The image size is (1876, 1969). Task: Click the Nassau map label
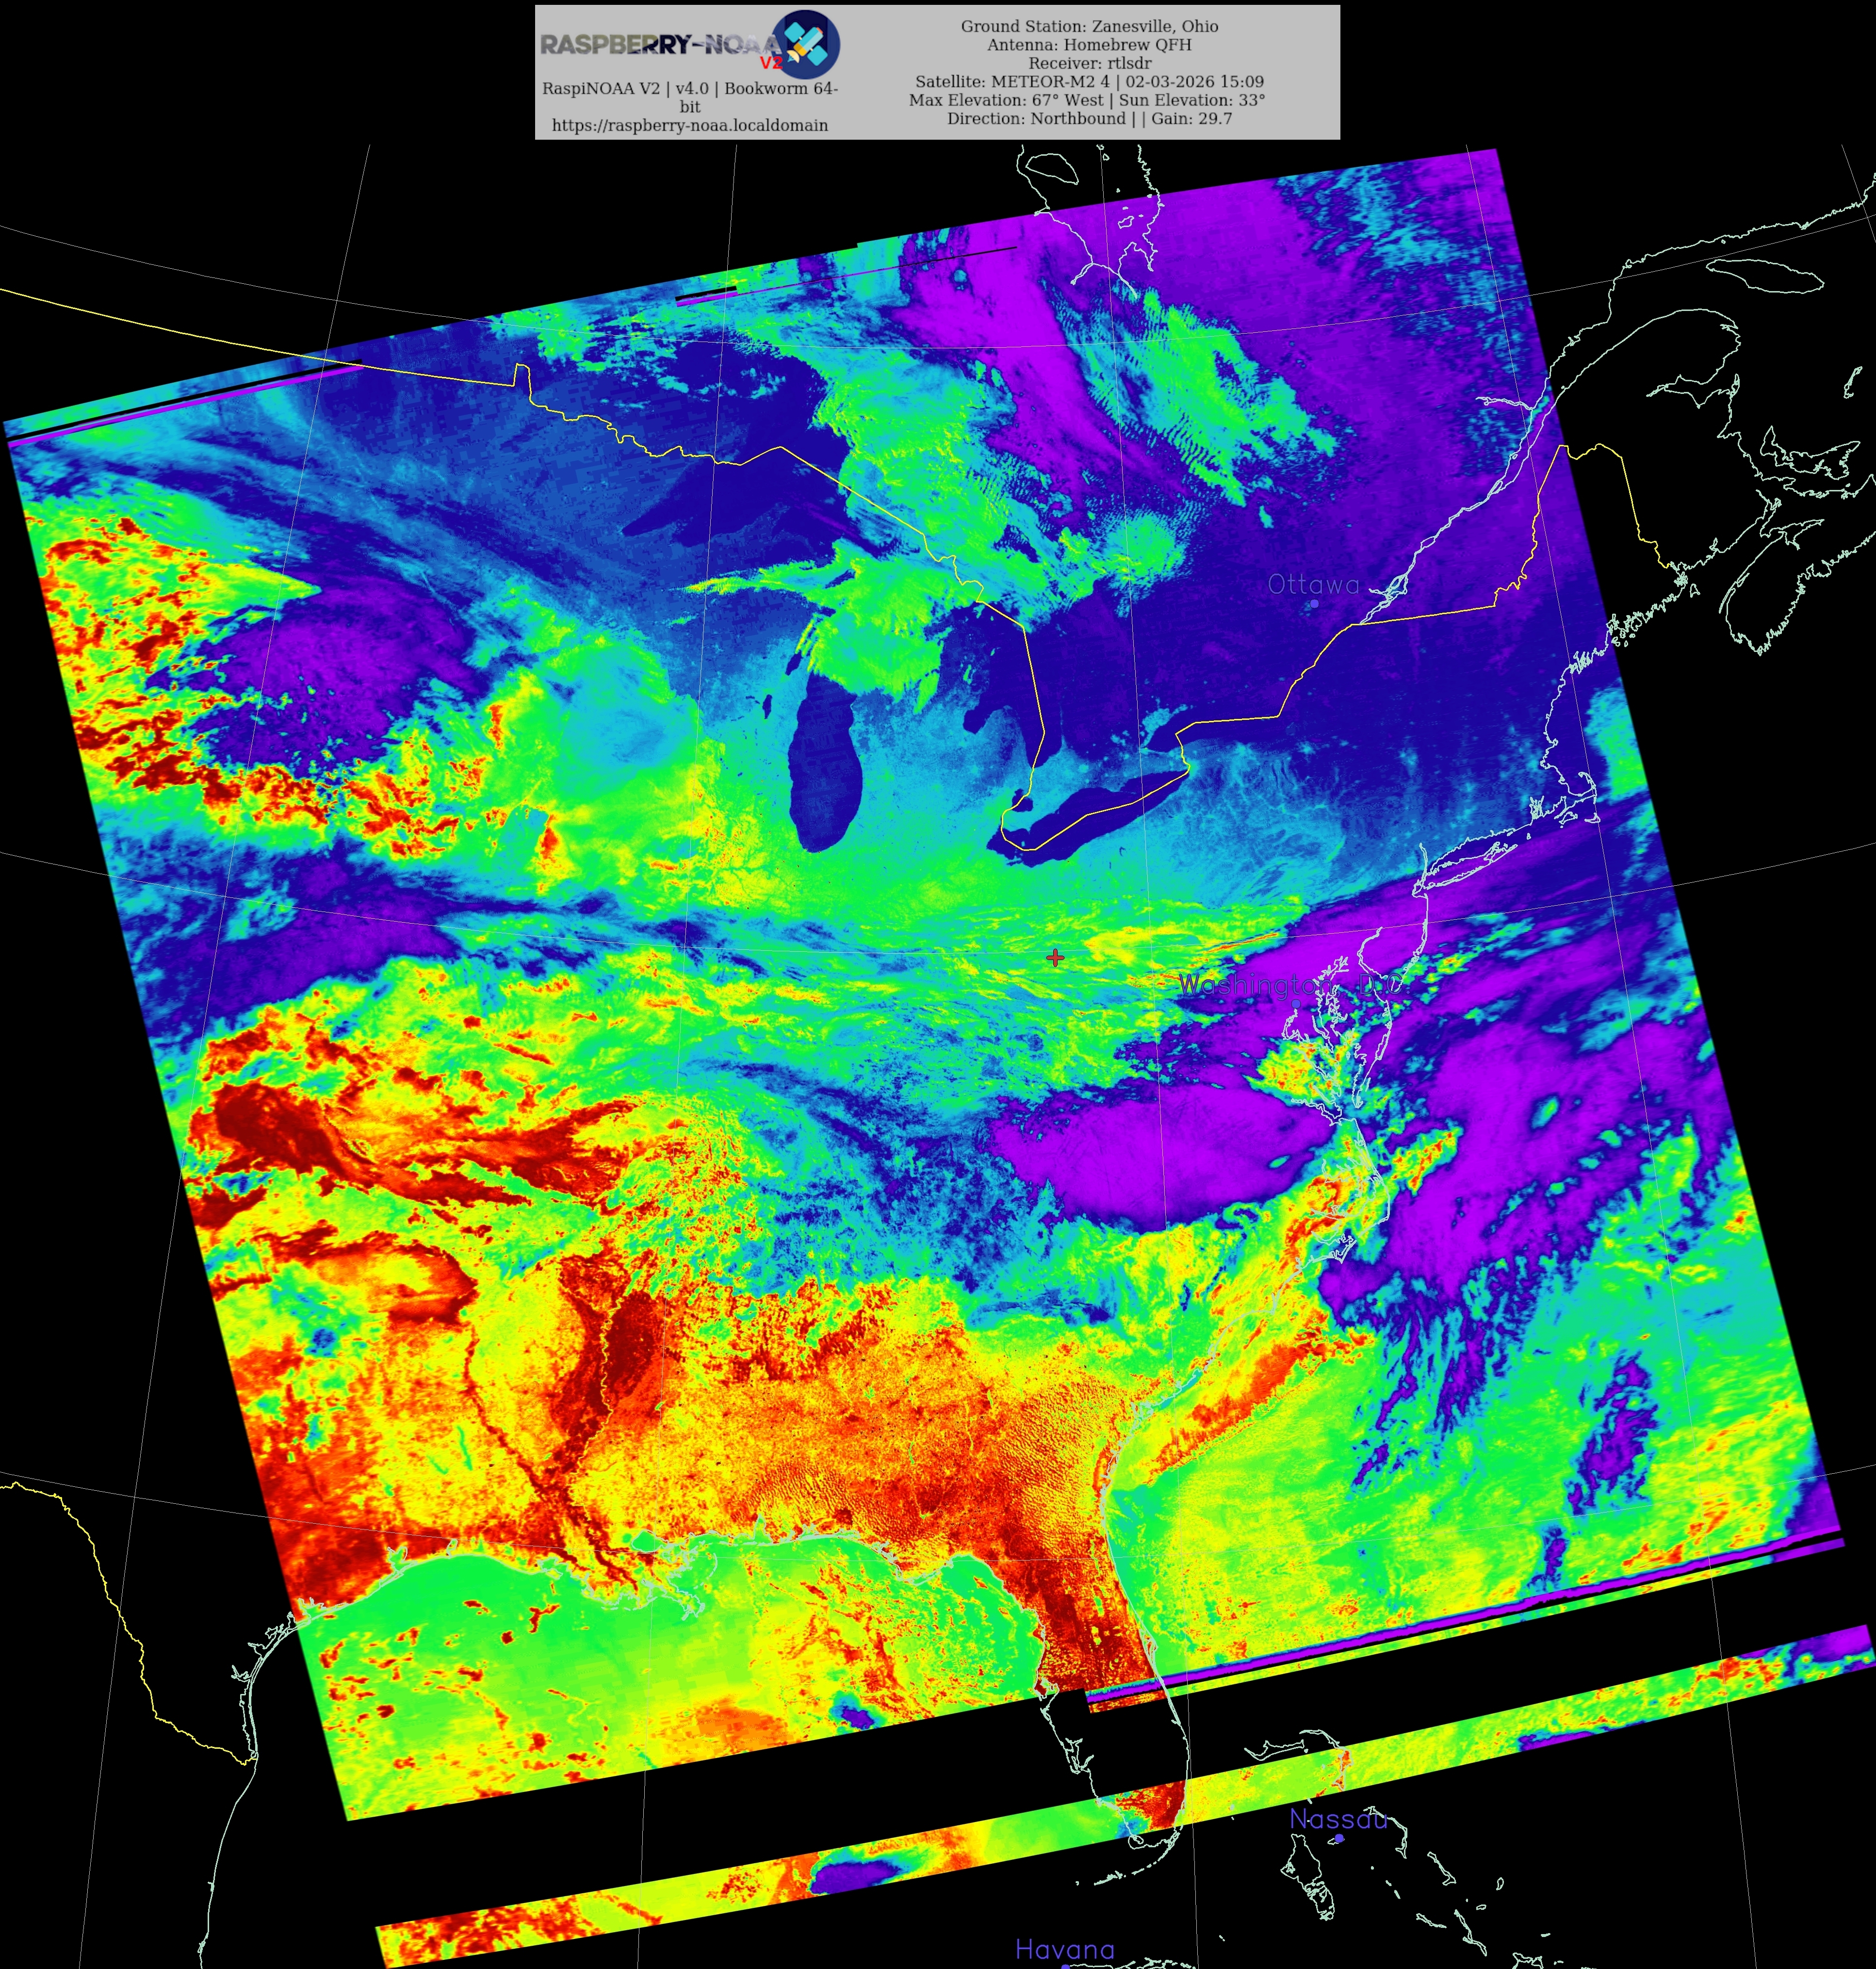tap(1338, 1819)
